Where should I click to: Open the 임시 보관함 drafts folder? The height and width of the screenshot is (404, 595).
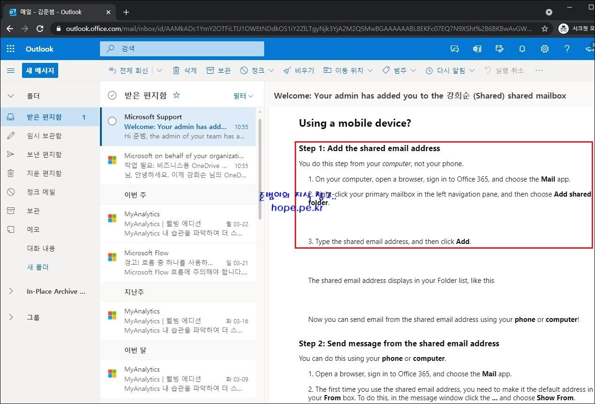pos(50,136)
